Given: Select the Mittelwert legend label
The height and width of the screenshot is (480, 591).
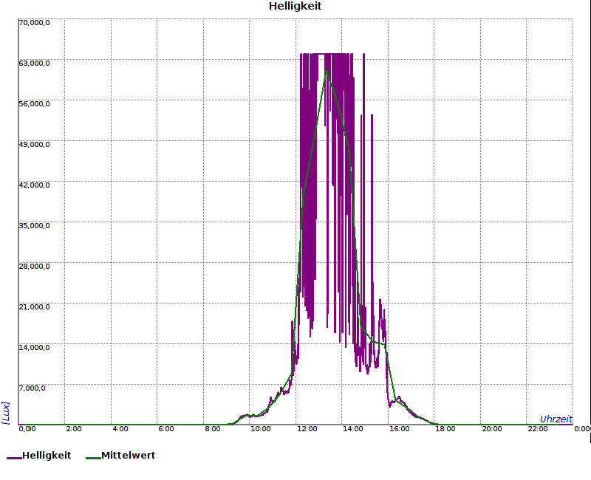Looking at the screenshot, I should 128,456.
